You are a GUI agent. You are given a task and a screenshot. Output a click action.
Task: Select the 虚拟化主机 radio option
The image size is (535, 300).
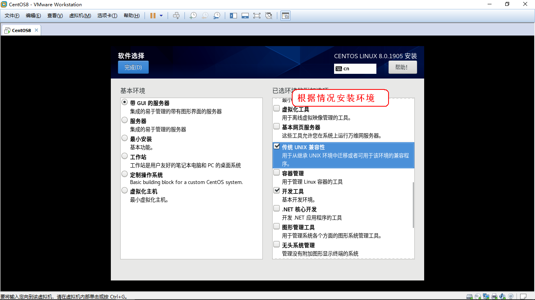click(x=125, y=191)
